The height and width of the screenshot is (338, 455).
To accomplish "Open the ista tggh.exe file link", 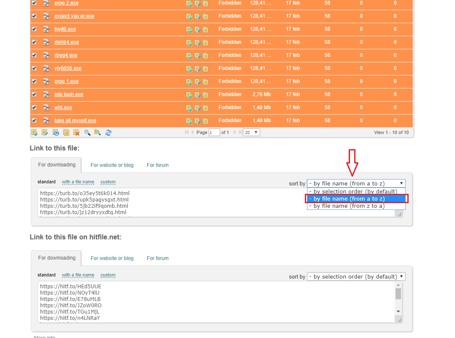I will 69,94.
